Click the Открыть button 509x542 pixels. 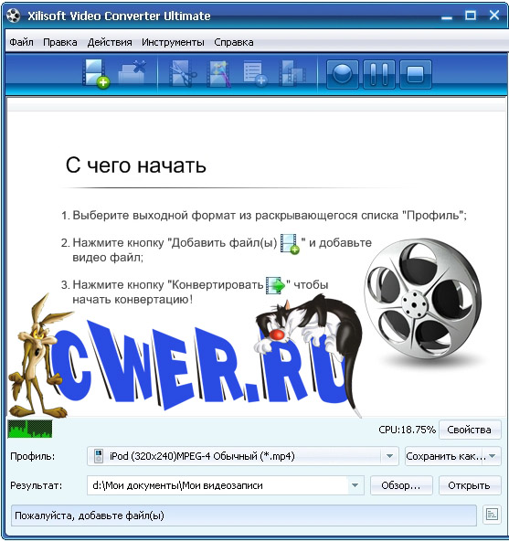point(470,485)
